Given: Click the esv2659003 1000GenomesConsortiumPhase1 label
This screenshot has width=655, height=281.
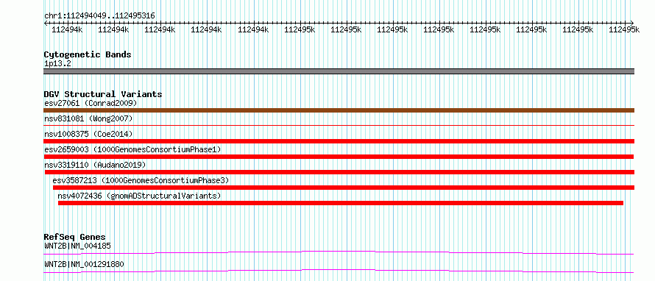Looking at the screenshot, I should pos(132,149).
